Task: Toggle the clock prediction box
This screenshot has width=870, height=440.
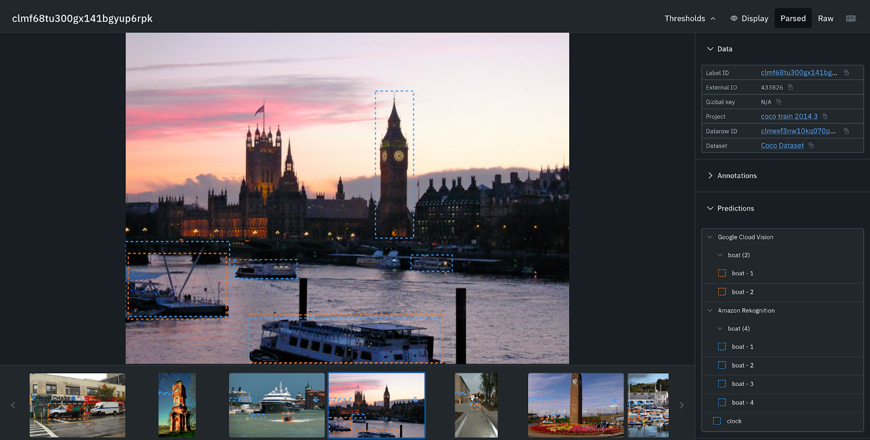Action: pyautogui.click(x=717, y=421)
